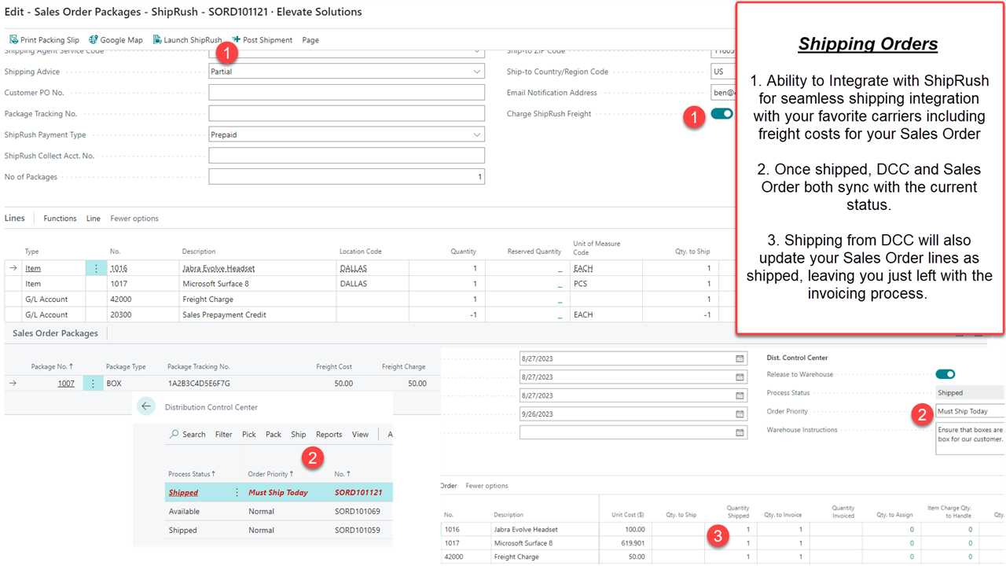Click the Quantity Shipped column header
The width and height of the screenshot is (1006, 566).
[x=738, y=512]
